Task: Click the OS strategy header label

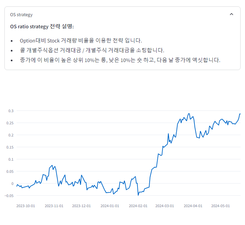Action: point(21,15)
